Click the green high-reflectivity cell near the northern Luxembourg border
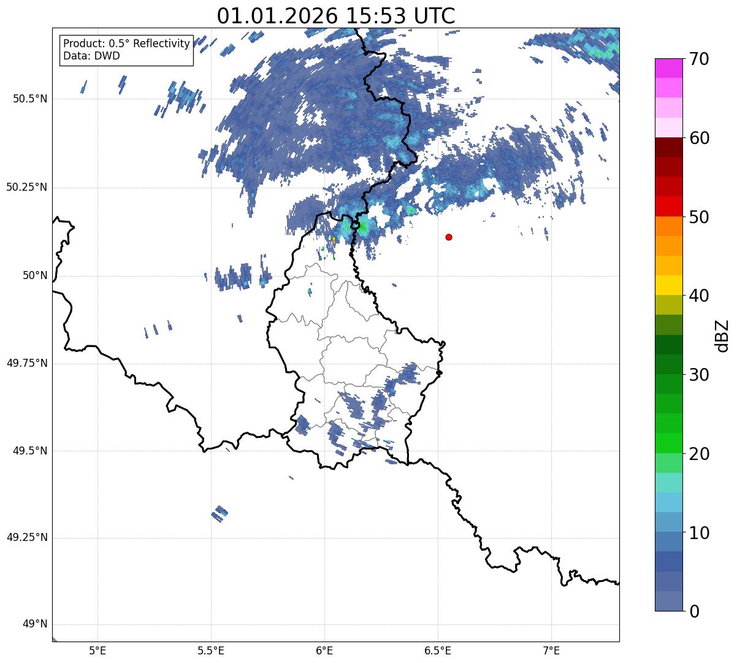This screenshot has width=737, height=663. [x=362, y=226]
